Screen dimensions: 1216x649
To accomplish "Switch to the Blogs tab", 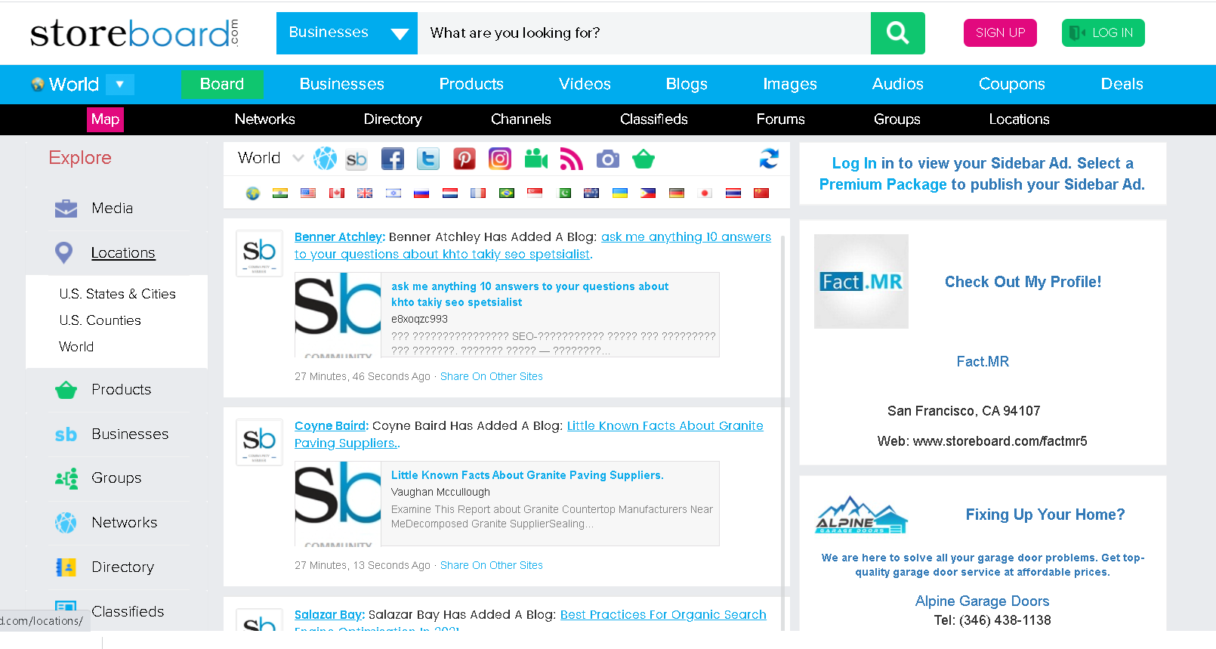I will click(x=687, y=84).
